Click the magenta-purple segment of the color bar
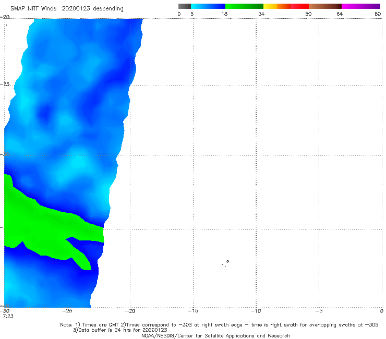This screenshot has height=339, width=386. [361, 6]
